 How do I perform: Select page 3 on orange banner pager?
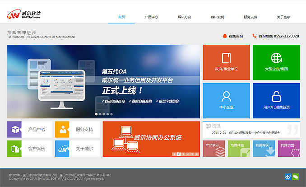pos(183,154)
